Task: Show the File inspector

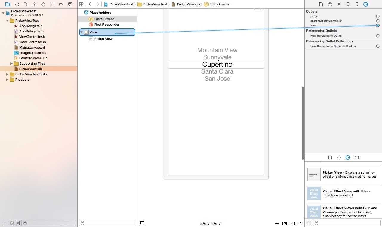Action: click(321, 4)
